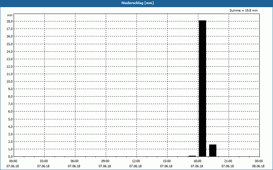The height and width of the screenshot is (170, 273).
Task: Click the 18:00 time axis label
Action: (x=198, y=161)
